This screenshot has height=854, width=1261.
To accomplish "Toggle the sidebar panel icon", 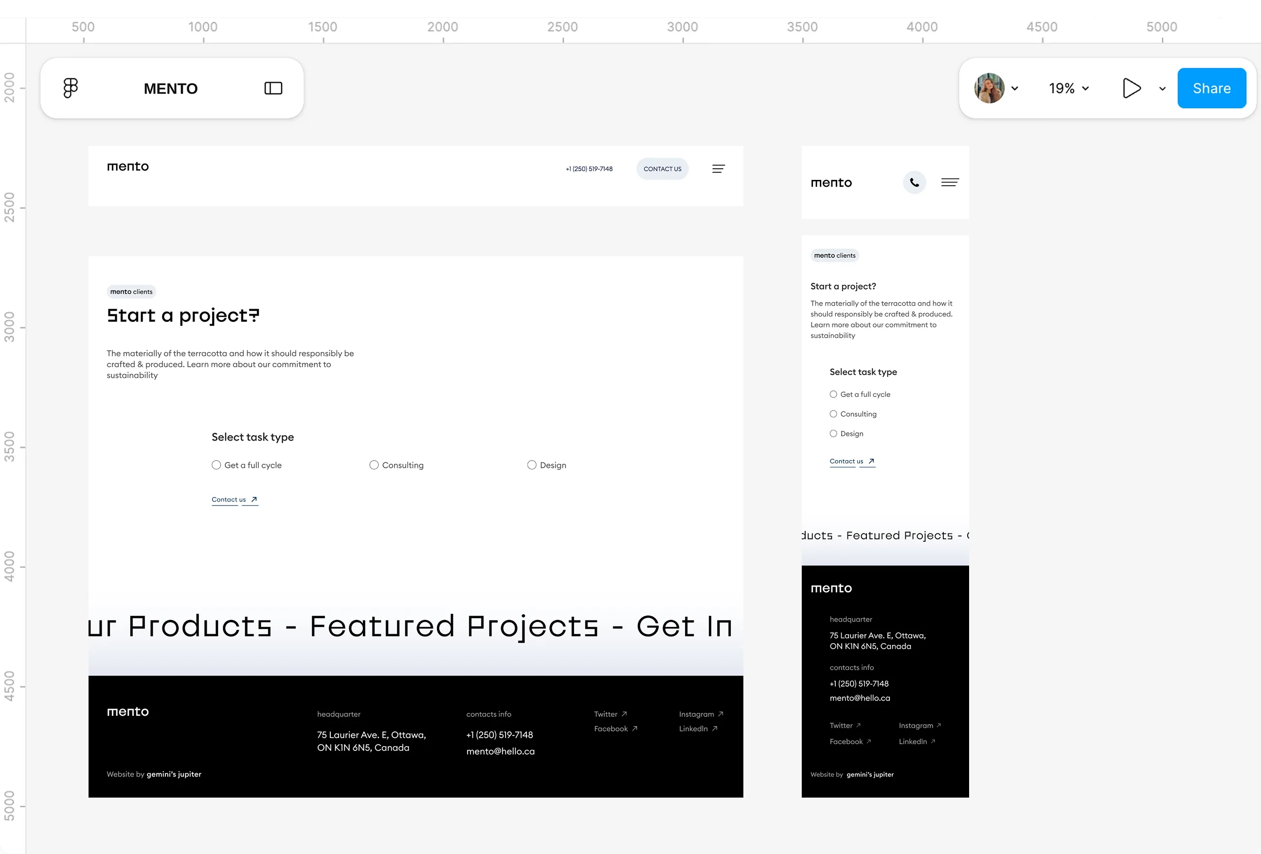I will (273, 88).
